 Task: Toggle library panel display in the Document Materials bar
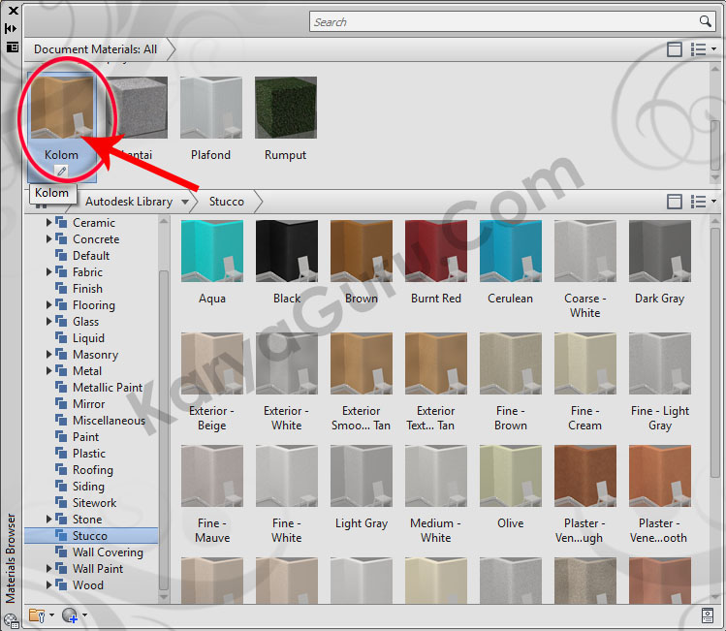[x=675, y=49]
